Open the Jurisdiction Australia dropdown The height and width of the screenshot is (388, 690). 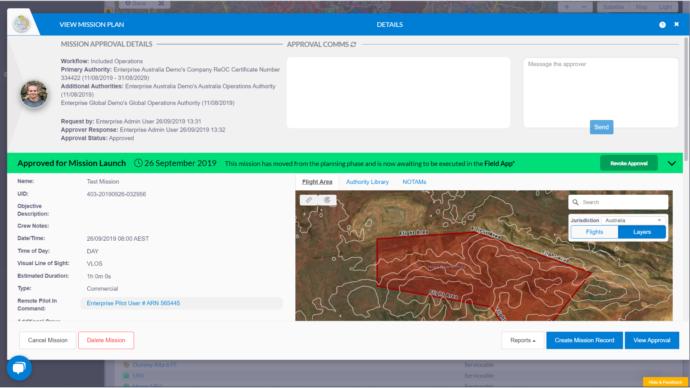point(633,220)
